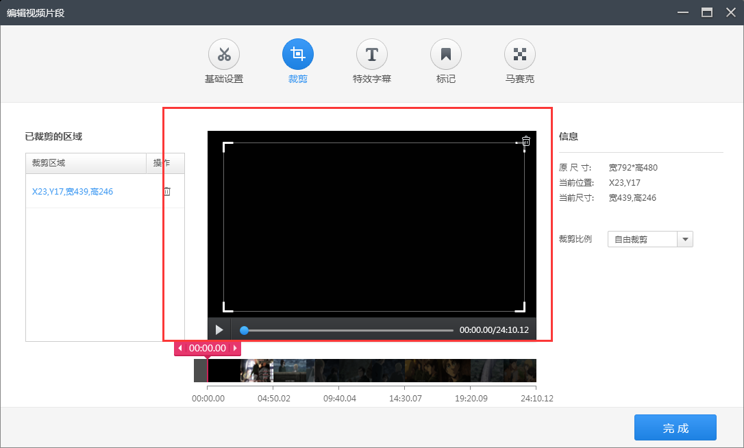Select the 标记 marker tool

[x=445, y=62]
